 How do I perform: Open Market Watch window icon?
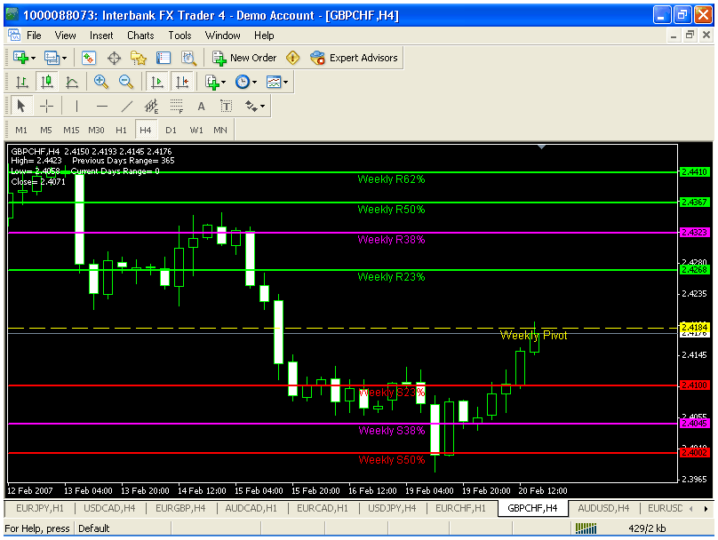pyautogui.click(x=89, y=58)
